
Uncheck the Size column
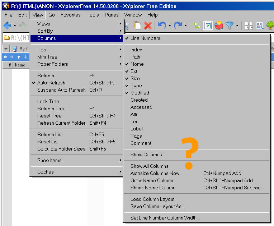pyautogui.click(x=197, y=78)
